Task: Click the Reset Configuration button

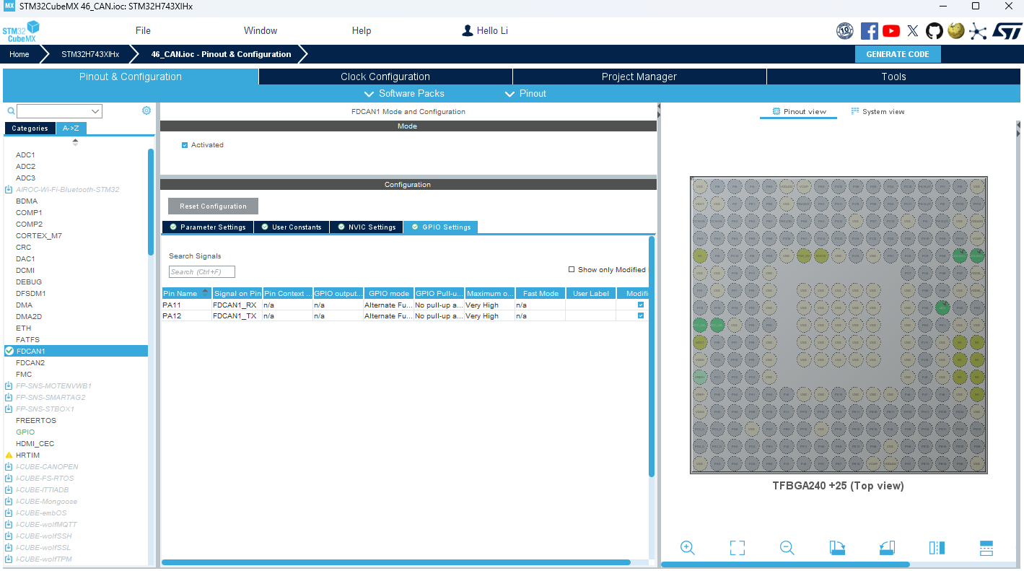Action: [213, 206]
